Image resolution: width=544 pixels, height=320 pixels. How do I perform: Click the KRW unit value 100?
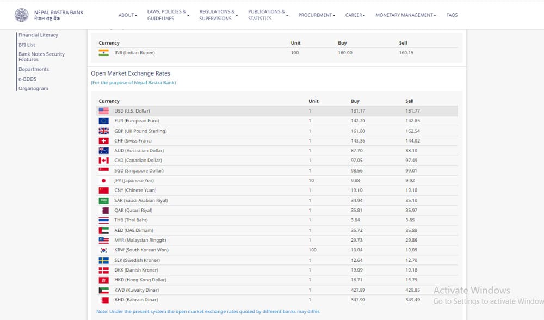pos(312,250)
